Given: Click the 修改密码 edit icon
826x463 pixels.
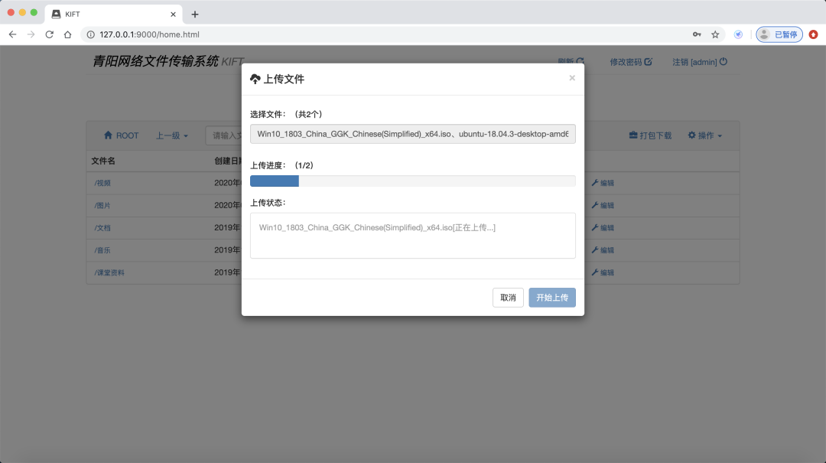Looking at the screenshot, I should pos(649,61).
